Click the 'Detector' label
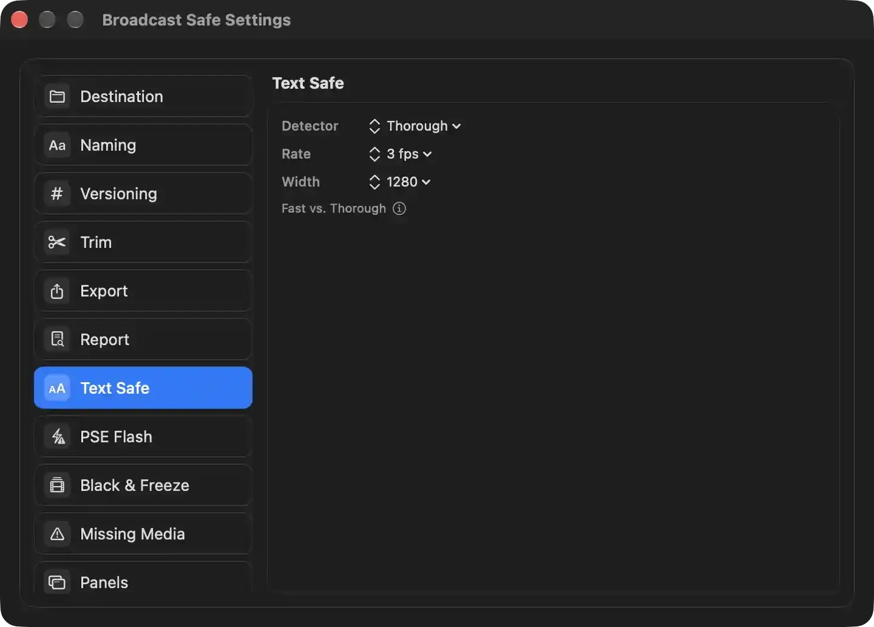 310,126
